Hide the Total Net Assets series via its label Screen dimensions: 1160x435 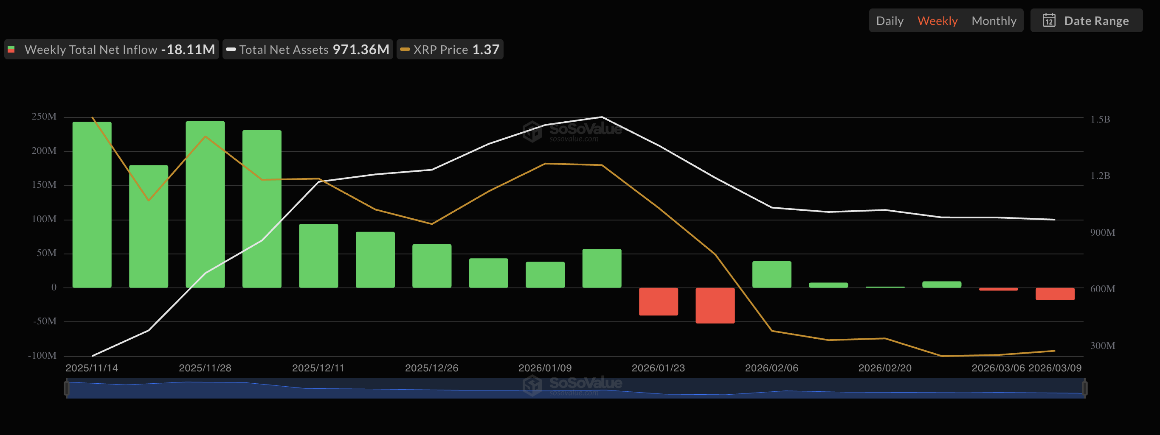click(x=284, y=50)
